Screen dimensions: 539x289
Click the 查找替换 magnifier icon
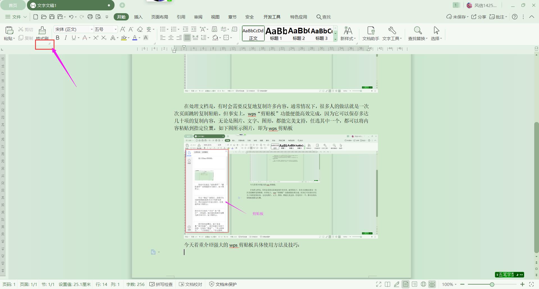click(x=417, y=30)
